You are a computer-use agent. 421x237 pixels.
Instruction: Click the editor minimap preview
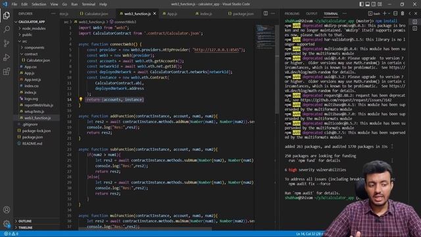point(264,36)
